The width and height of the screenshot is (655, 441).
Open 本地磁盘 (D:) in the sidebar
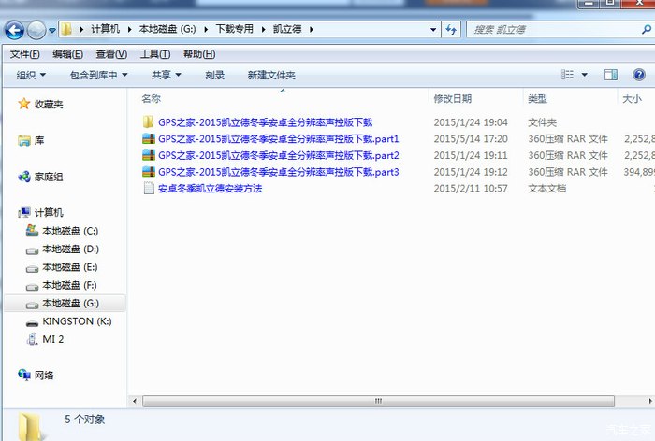click(70, 249)
